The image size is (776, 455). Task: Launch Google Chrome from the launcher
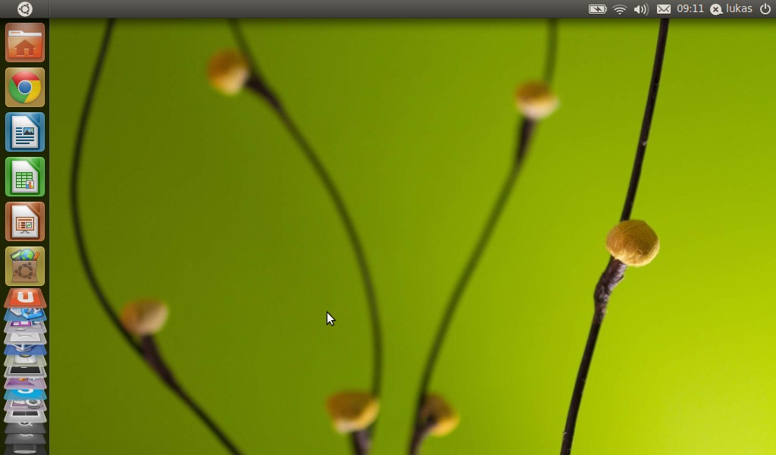tap(25, 88)
